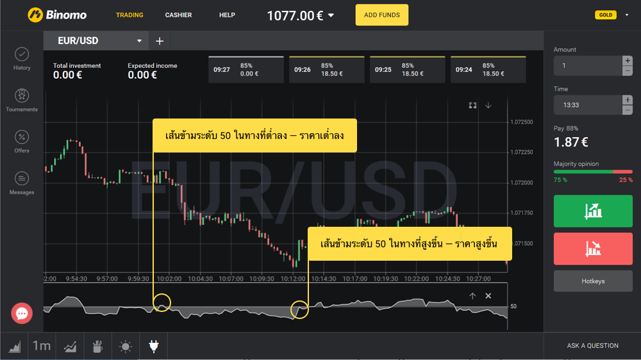Click the area chart type icon
Screen dimensions: 641x360
(15, 347)
